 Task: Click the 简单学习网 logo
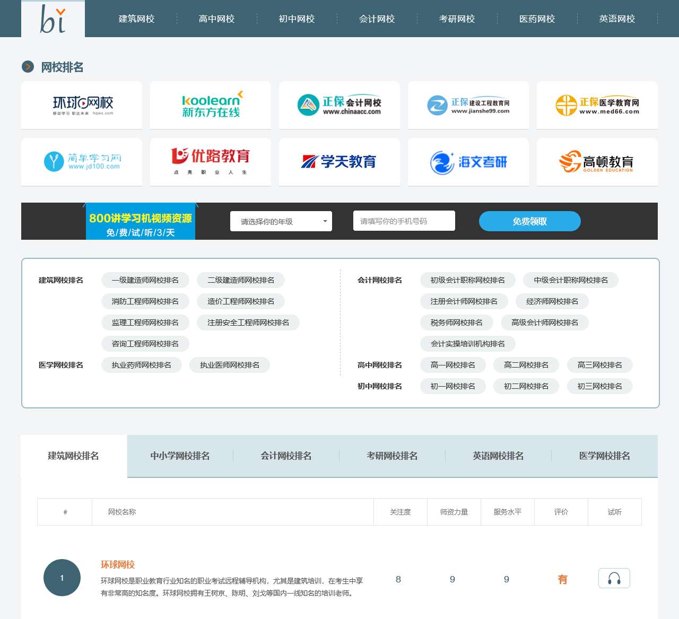[x=81, y=162]
